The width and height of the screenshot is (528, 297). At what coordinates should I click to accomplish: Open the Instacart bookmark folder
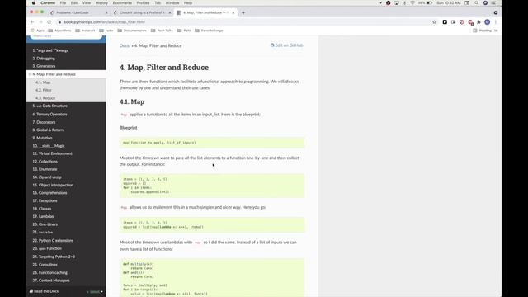(85, 31)
